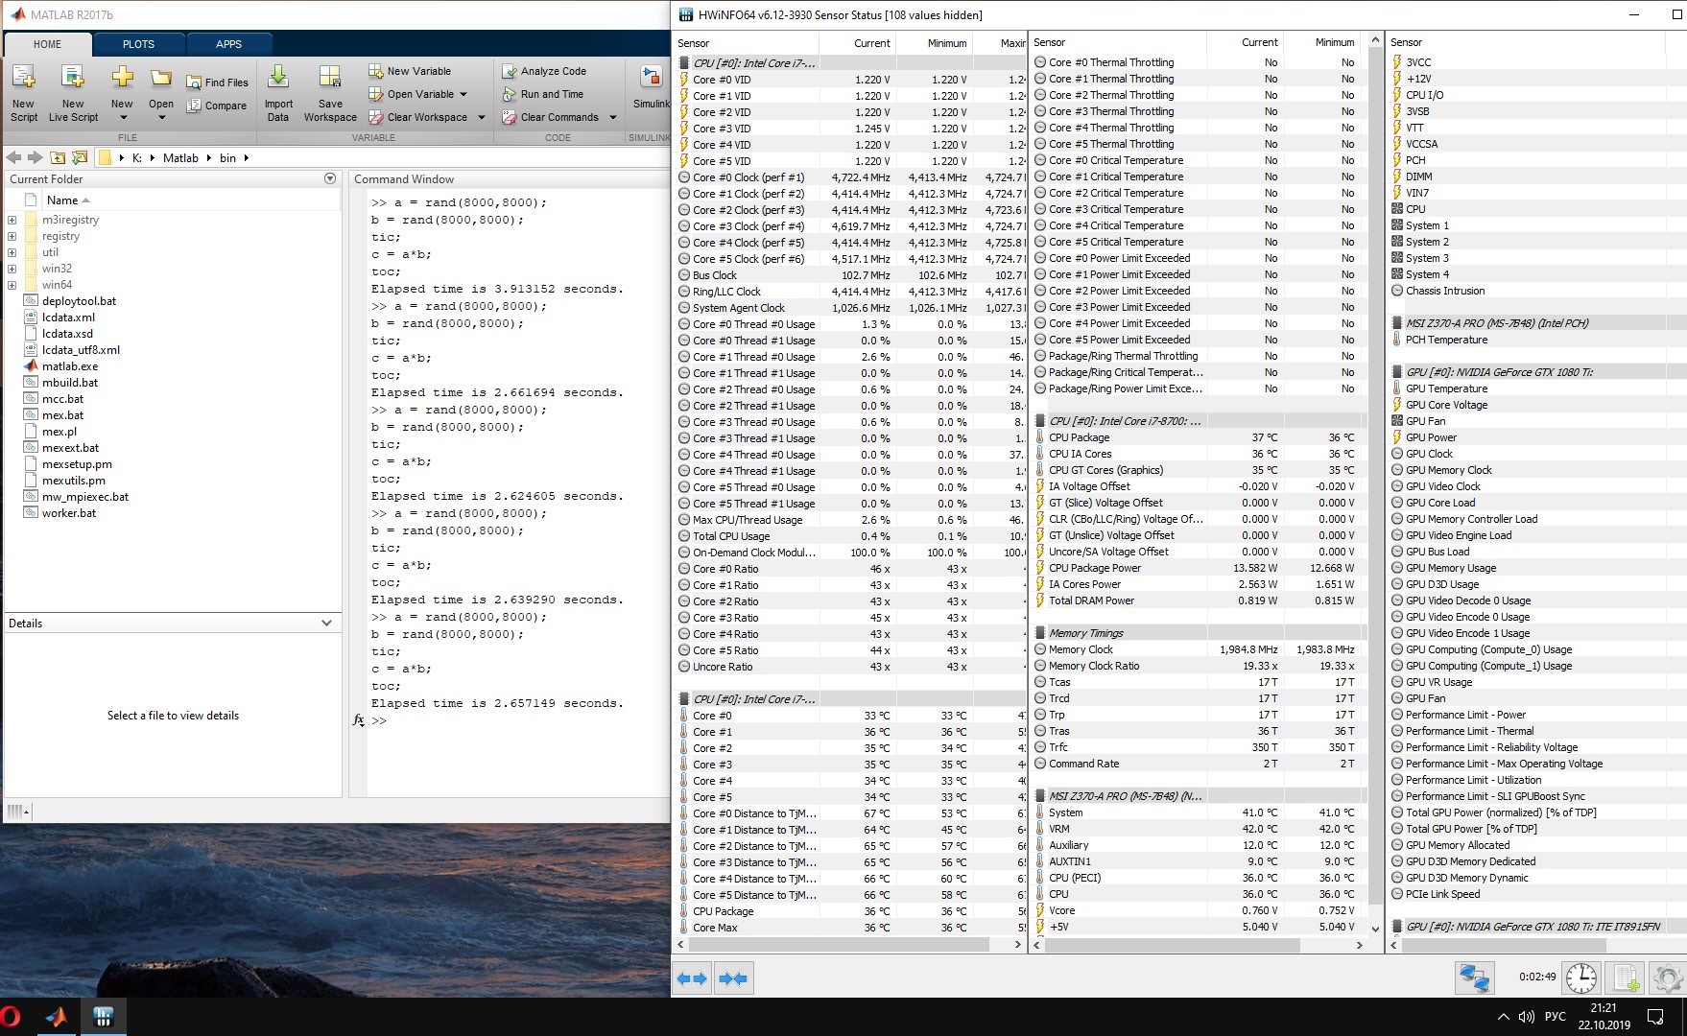Viewport: 1687px width, 1036px height.
Task: Click Analyze Code in MATLAB
Action: pyautogui.click(x=544, y=71)
